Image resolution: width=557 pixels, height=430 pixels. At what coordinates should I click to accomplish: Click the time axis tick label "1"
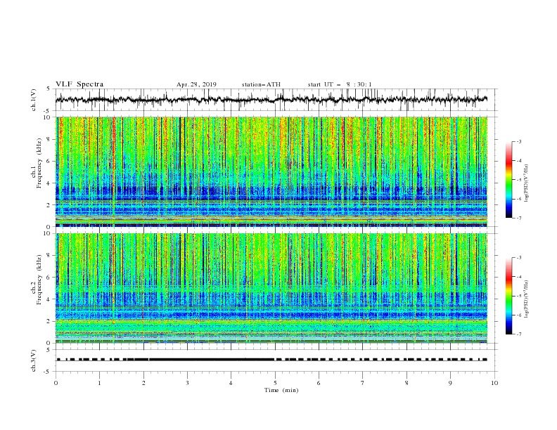click(100, 383)
